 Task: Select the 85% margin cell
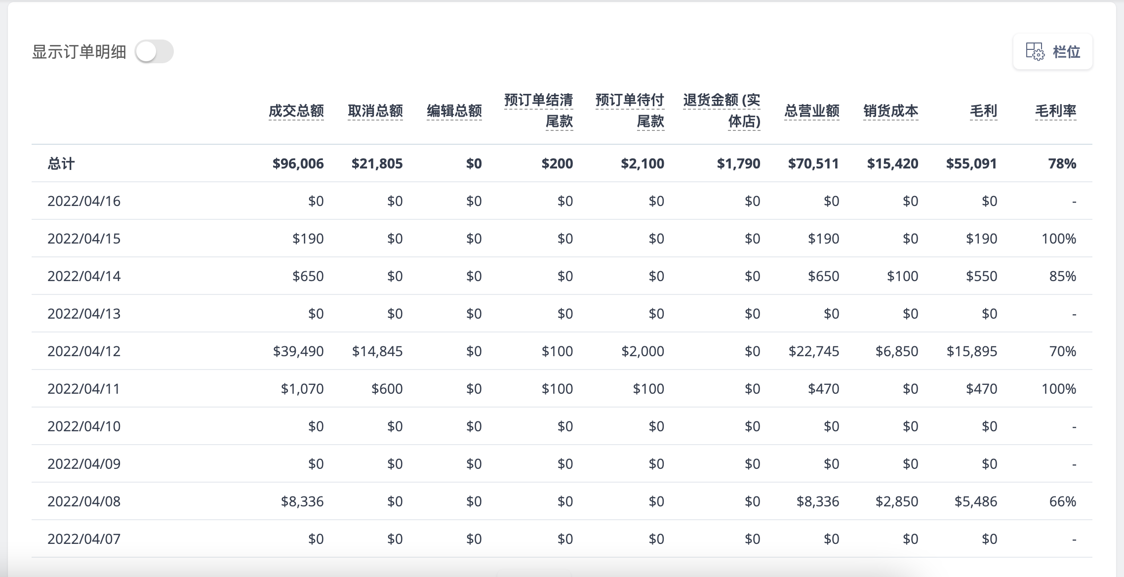click(x=1063, y=276)
